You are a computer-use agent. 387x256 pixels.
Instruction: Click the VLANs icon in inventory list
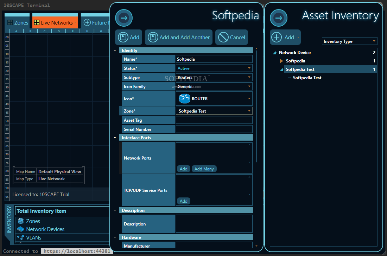click(21, 237)
